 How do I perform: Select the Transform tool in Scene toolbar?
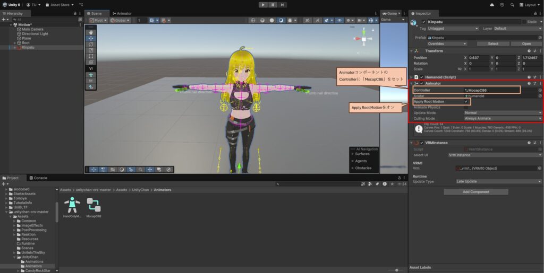pyautogui.click(x=91, y=62)
